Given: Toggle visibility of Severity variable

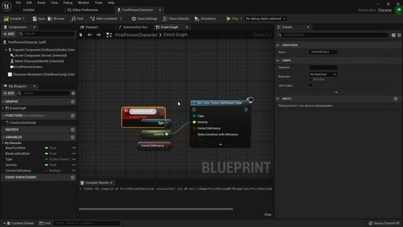Looking at the screenshot, I should click(x=74, y=165).
